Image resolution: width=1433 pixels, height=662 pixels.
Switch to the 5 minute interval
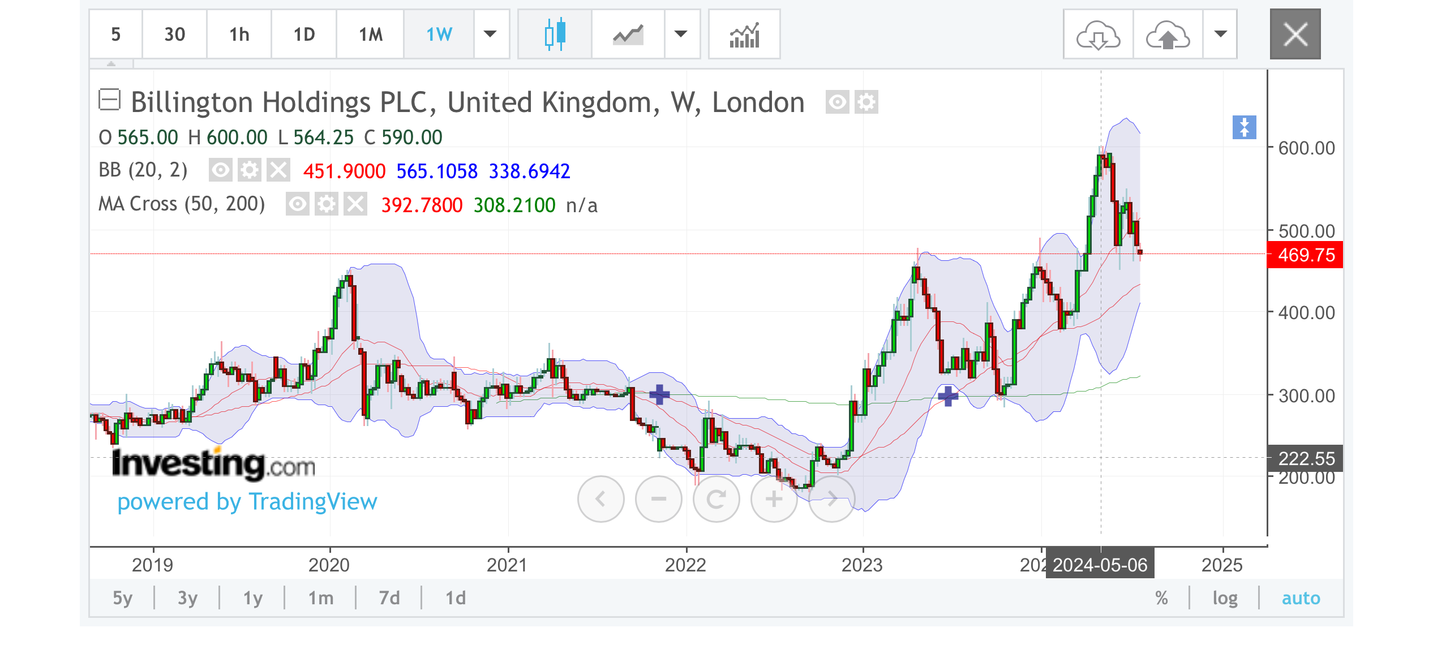pos(115,34)
